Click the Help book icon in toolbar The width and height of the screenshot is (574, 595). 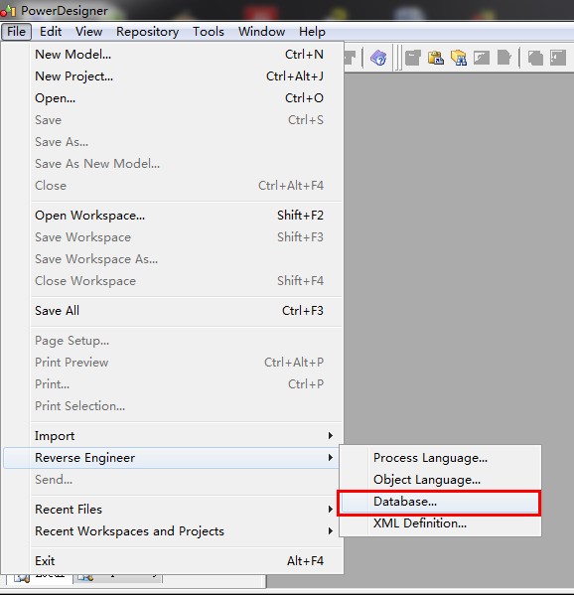click(378, 58)
